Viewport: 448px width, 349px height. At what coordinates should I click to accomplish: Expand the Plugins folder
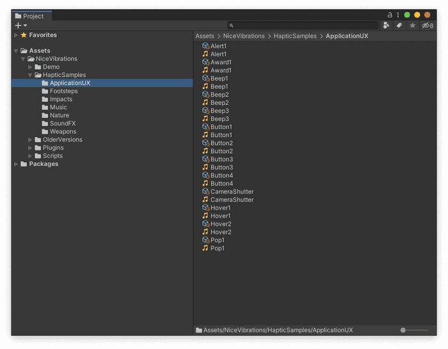point(30,148)
